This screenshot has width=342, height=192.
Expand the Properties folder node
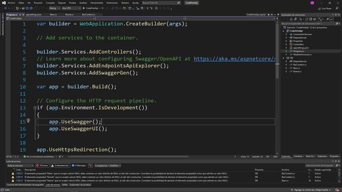[286, 41]
